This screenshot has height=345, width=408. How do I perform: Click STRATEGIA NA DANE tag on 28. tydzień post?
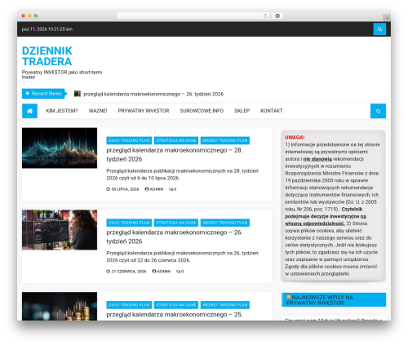coord(176,140)
